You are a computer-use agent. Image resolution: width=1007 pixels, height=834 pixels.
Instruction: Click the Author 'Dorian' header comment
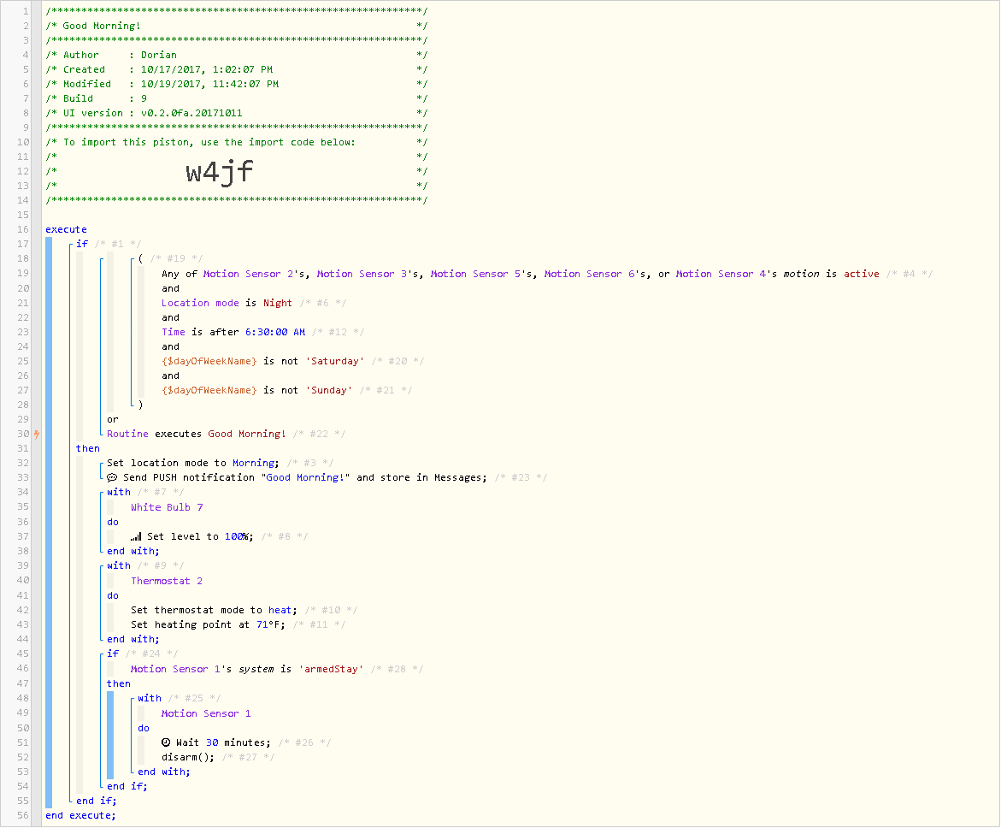coord(159,56)
